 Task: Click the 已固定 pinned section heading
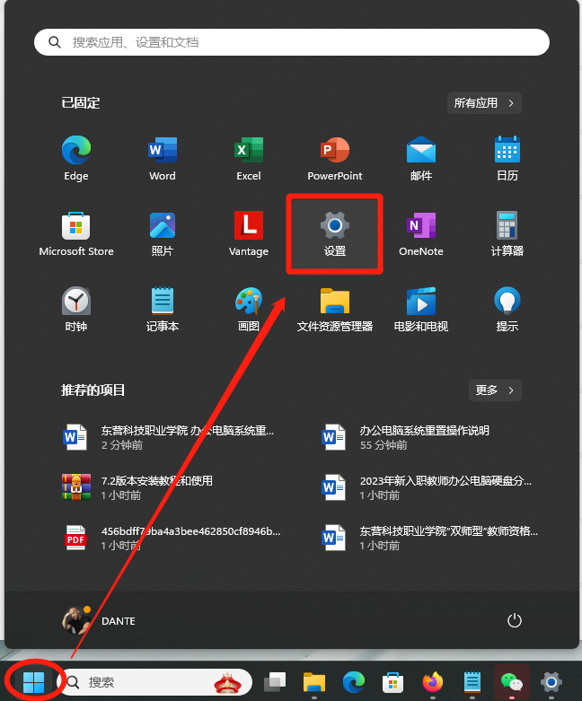pyautogui.click(x=81, y=103)
